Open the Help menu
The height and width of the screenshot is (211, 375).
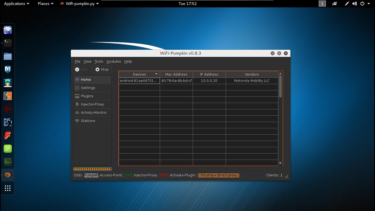click(x=128, y=62)
